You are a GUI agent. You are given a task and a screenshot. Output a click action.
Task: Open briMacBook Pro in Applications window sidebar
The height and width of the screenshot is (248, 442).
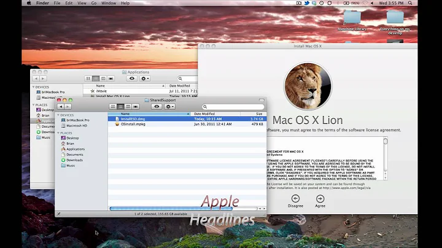tap(50, 92)
